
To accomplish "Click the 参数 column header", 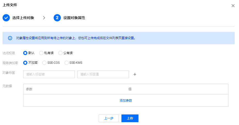I will 29,89.
